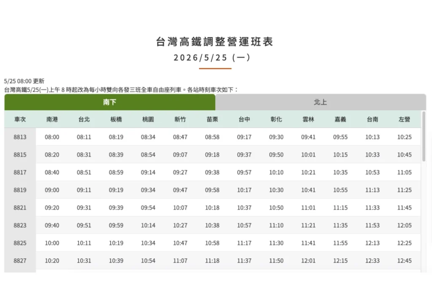This screenshot has height=288, width=432.
Task: Click the 新竹 column header
Action: coord(180,119)
